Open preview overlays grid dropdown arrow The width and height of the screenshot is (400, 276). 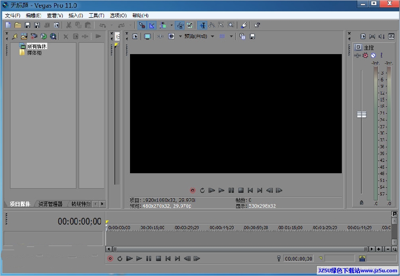[x=231, y=36]
